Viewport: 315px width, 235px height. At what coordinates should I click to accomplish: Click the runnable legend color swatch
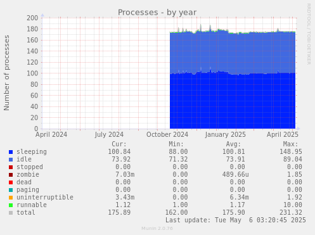11,205
